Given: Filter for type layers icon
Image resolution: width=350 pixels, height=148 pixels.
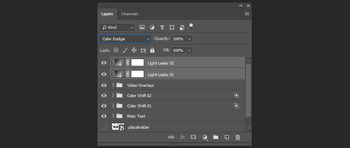Looking at the screenshot, I should click(162, 28).
